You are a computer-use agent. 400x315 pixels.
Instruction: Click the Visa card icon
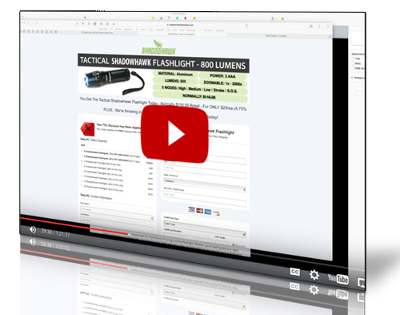pos(191,209)
